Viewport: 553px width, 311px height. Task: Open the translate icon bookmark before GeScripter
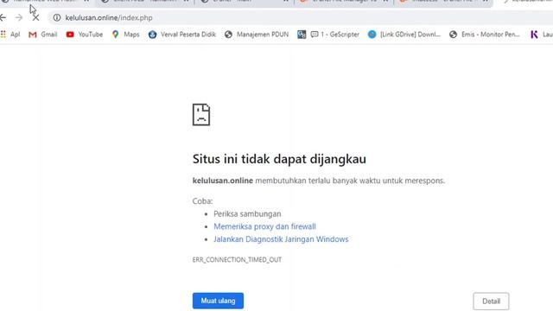(302, 35)
